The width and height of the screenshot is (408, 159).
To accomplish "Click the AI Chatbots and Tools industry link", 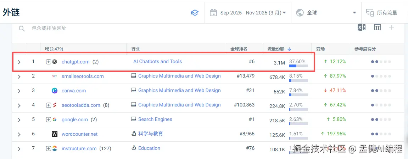I will click(157, 61).
